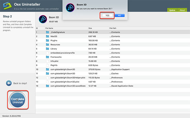The width and height of the screenshot is (190, 118).
Task: Click the 8.00 Bytes size value
Action: [x=93, y=65]
